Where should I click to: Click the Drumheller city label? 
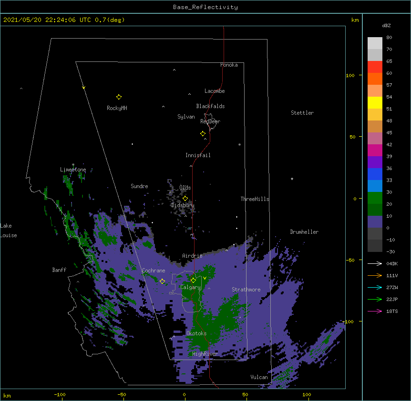pos(304,232)
